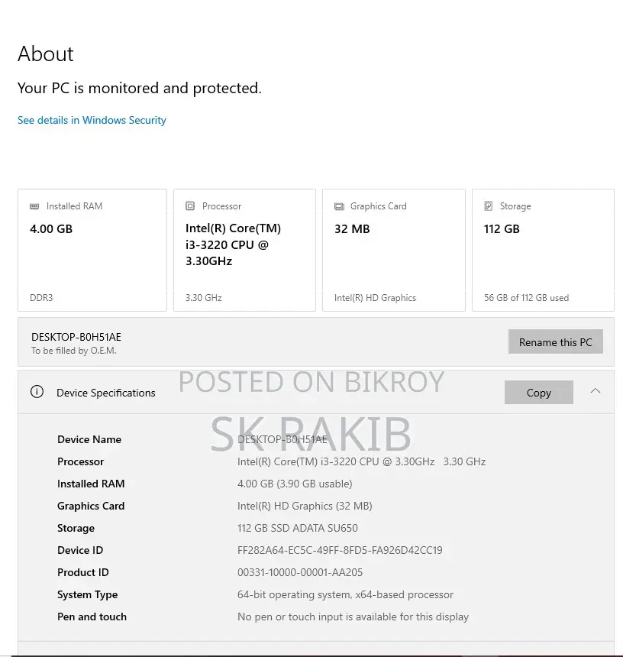This screenshot has height=657, width=623.
Task: Click the Rename this PC button
Action: [556, 342]
